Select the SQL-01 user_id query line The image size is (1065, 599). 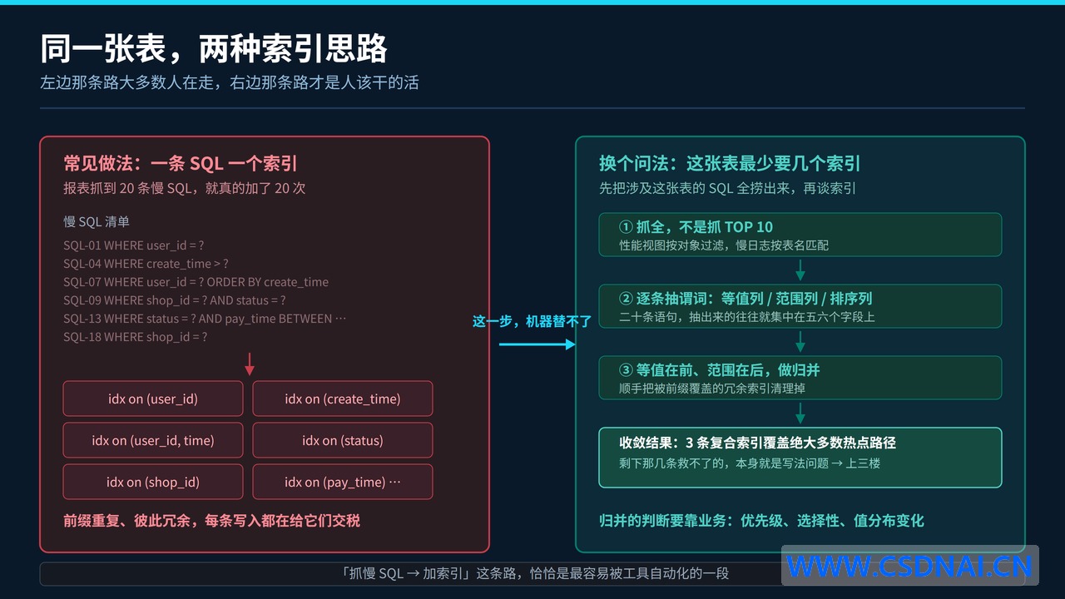134,245
